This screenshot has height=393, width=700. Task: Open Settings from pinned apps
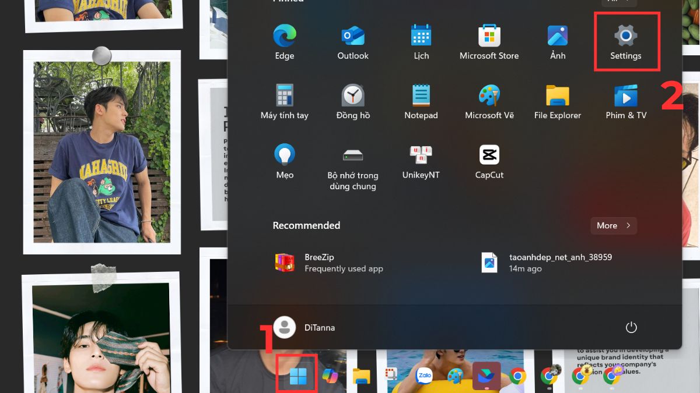(x=626, y=43)
